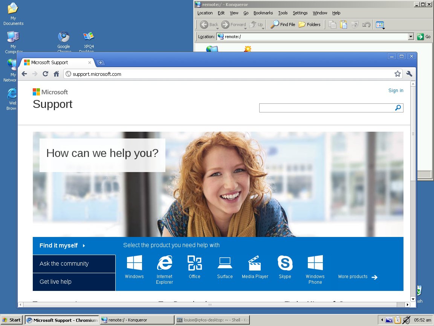Image resolution: width=434 pixels, height=326 pixels.
Task: Select the Windows Phone product icon
Action: click(x=315, y=263)
